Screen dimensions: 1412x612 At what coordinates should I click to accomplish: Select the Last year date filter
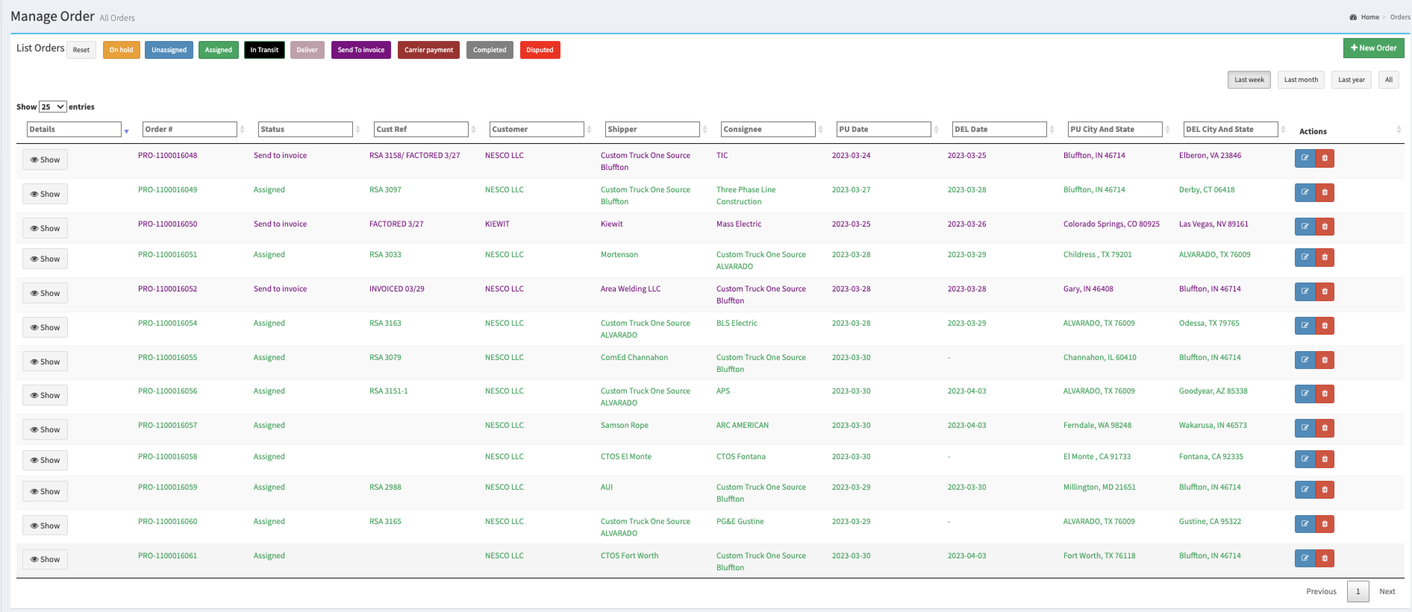click(x=1350, y=80)
